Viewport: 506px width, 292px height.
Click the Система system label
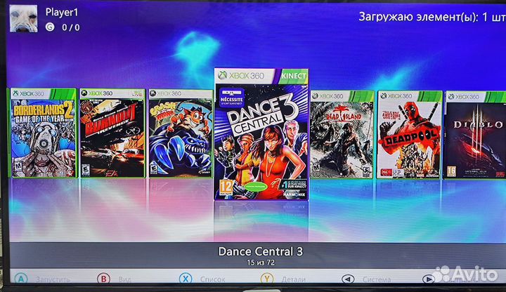[x=377, y=279]
